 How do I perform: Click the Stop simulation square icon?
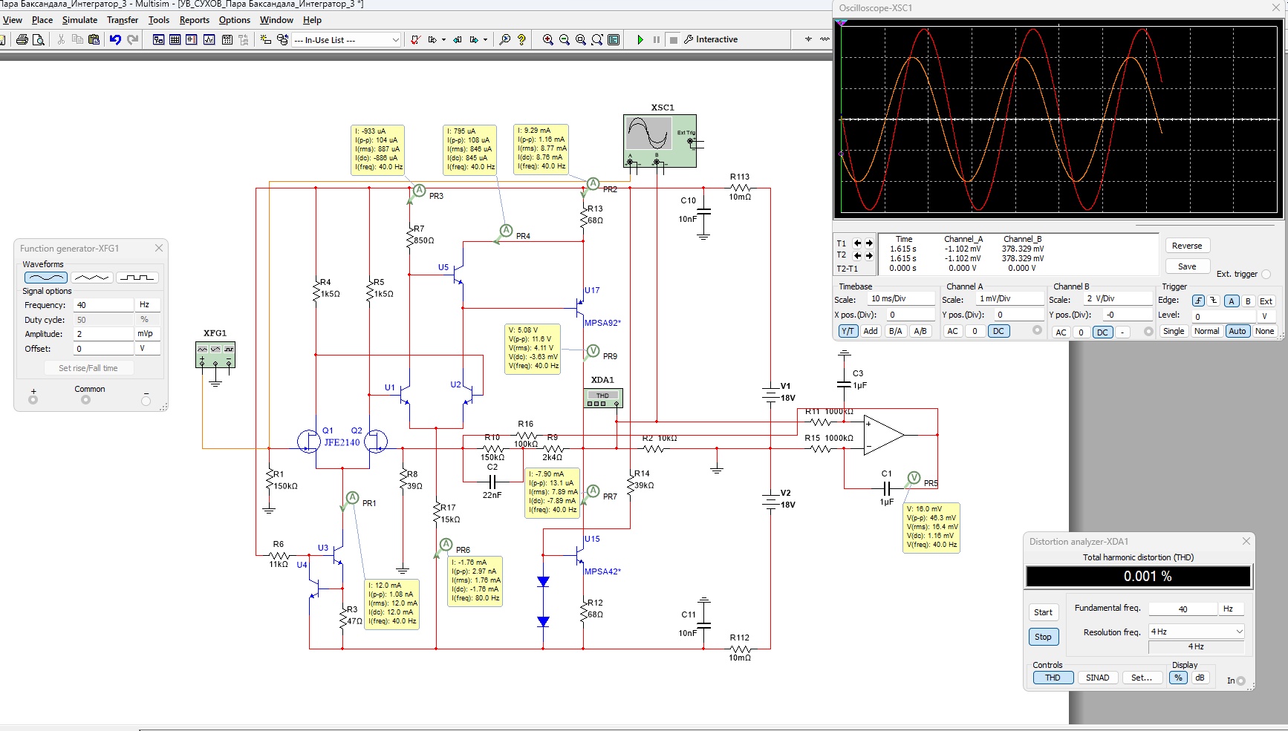click(673, 40)
